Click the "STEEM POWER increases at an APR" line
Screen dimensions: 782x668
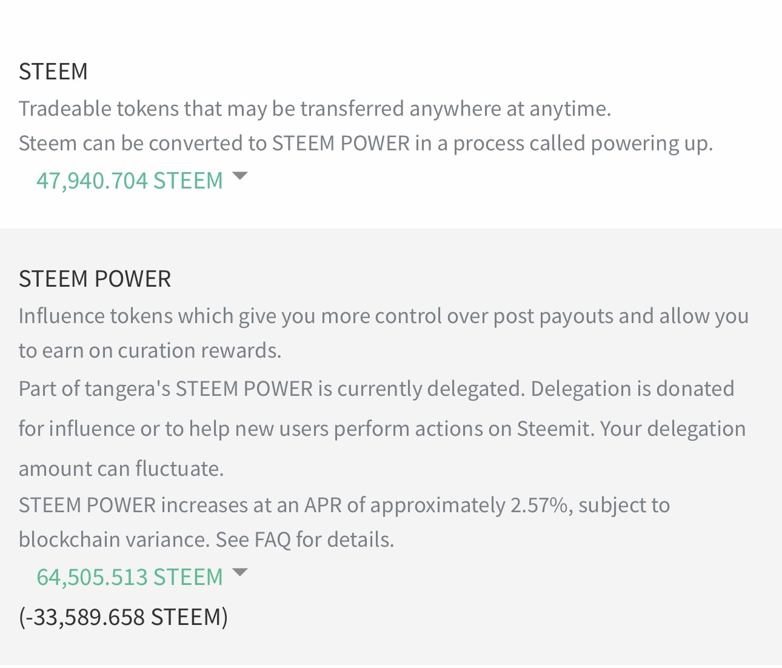tap(344, 505)
